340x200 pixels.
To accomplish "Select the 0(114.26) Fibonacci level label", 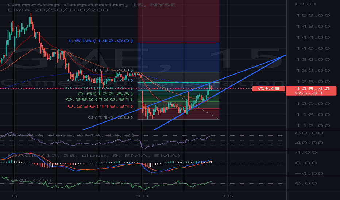I will (111, 117).
